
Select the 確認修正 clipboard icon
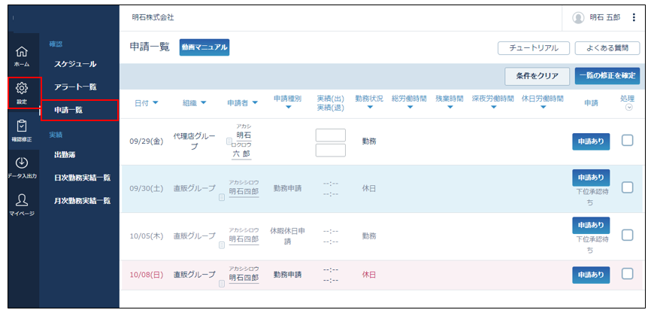(x=22, y=126)
